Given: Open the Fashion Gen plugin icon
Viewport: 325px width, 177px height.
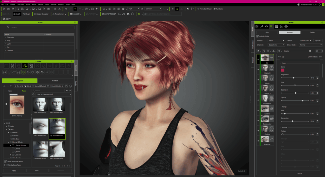Looking at the screenshot, I should point(7,19).
